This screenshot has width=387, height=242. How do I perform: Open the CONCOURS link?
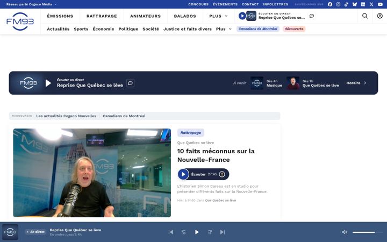click(198, 4)
